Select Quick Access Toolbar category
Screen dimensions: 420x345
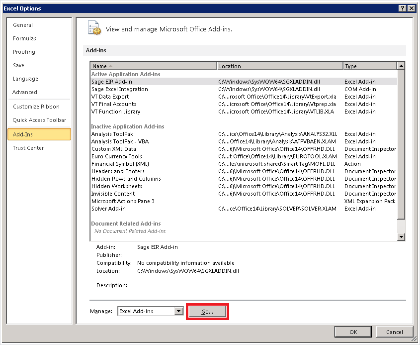pos(39,120)
